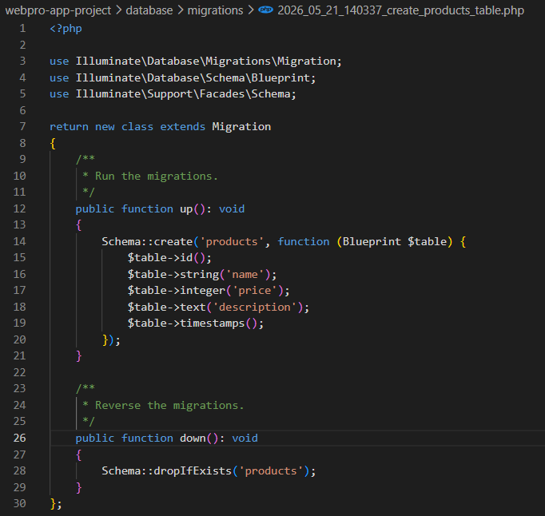Click 'Schema::create' call on line 14
The height and width of the screenshot is (516, 545).
click(147, 241)
